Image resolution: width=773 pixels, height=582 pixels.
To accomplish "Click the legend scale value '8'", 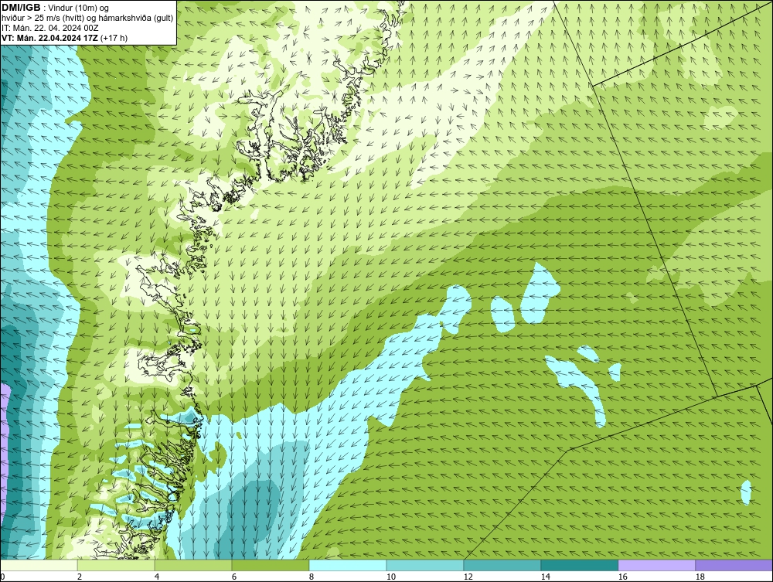I will (312, 577).
